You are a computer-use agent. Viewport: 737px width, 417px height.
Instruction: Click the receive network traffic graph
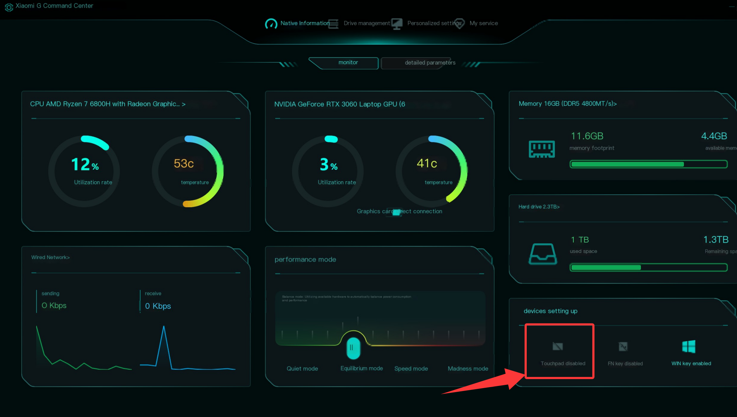[x=188, y=348]
